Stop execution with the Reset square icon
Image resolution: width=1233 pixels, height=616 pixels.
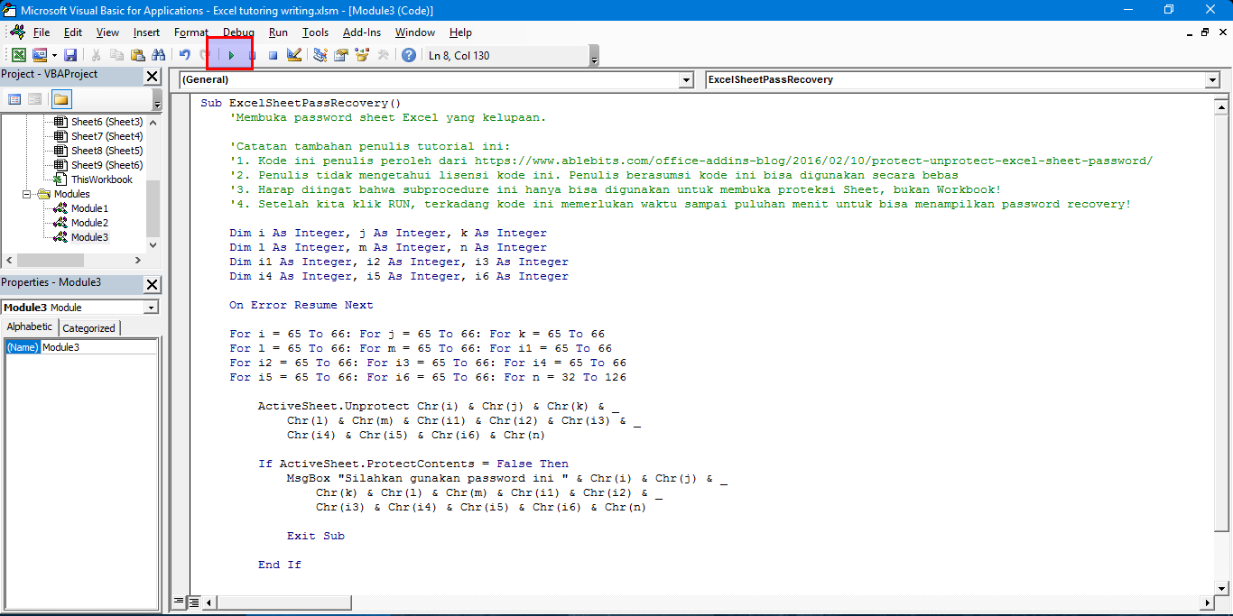pos(273,55)
